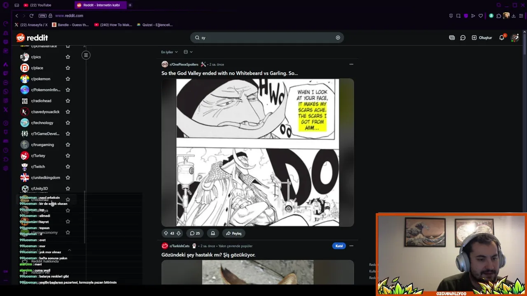
Task: Open r/Unity3D in sidebar
Action: (x=40, y=188)
